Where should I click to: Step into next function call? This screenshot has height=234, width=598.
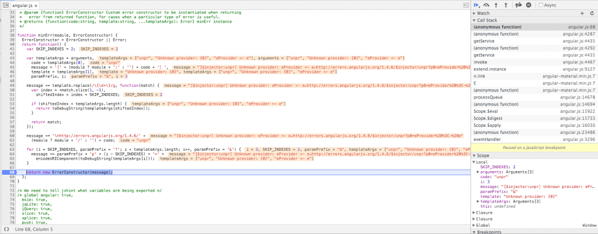pos(496,5)
